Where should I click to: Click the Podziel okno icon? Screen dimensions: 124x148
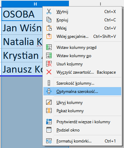[49, 130]
